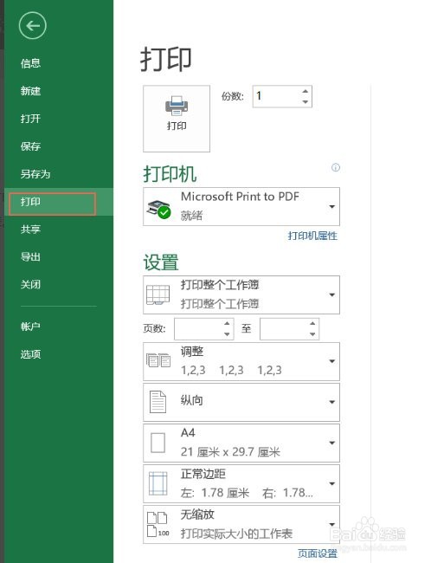Expand the A4 paper size dropdown
This screenshot has width=431, height=563.
tap(332, 443)
